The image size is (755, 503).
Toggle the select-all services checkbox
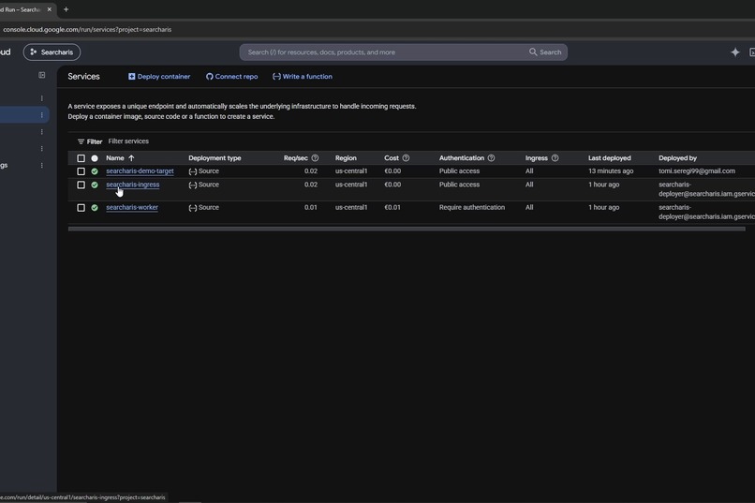click(81, 158)
